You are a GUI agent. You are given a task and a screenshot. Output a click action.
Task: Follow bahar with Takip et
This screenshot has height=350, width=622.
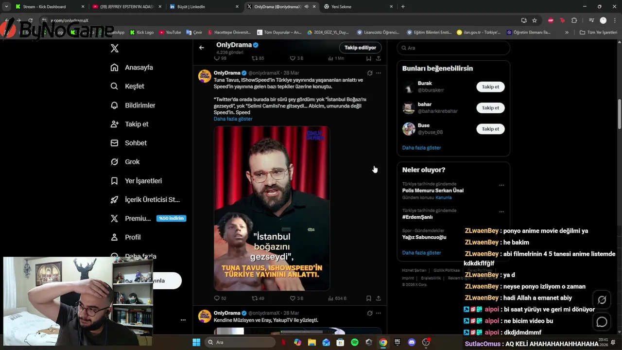490,108
